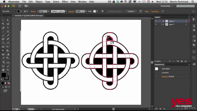Click the white Live Paint appearance swatch
The height and width of the screenshot is (111, 197).
tap(157, 69)
